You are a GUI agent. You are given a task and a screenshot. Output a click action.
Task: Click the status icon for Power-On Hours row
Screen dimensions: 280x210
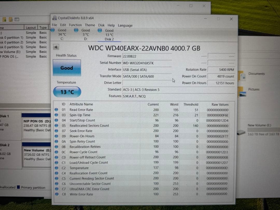[57, 136]
